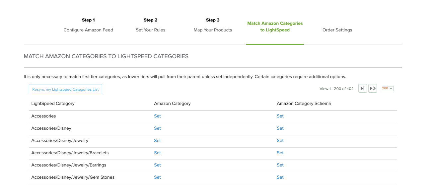Image resolution: width=427 pixels, height=187 pixels.
Task: Go to Step 3 Map Your Products
Action: coord(213,25)
